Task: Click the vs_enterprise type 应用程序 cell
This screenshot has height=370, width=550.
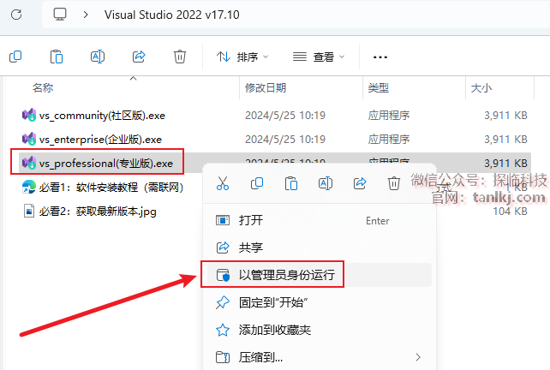Action: click(x=389, y=140)
